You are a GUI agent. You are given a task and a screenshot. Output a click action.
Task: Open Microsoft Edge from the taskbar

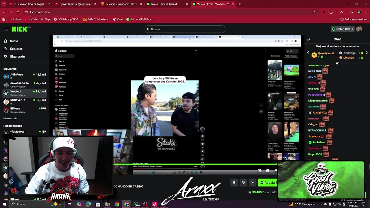88,204
